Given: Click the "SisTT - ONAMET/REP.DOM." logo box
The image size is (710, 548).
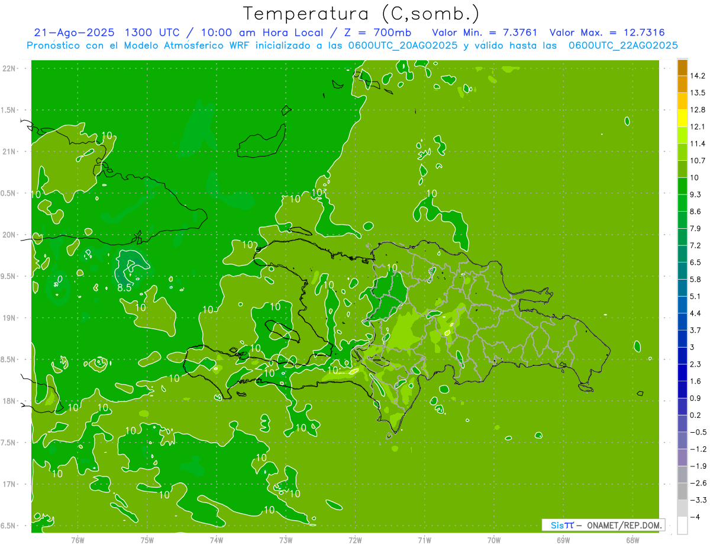Looking at the screenshot, I should click(603, 525).
